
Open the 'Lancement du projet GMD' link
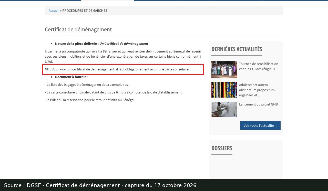pyautogui.click(x=259, y=104)
